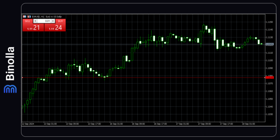The width and height of the screenshot is (280, 140).
Task: Click the 1.1040 price axis label
Action: pyautogui.click(x=269, y=107)
